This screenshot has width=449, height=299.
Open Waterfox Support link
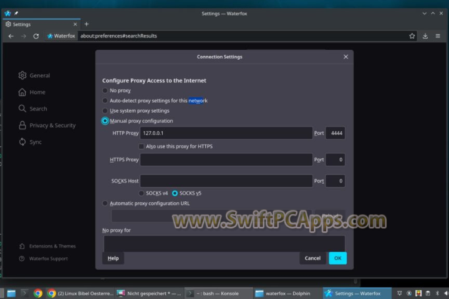click(x=44, y=259)
